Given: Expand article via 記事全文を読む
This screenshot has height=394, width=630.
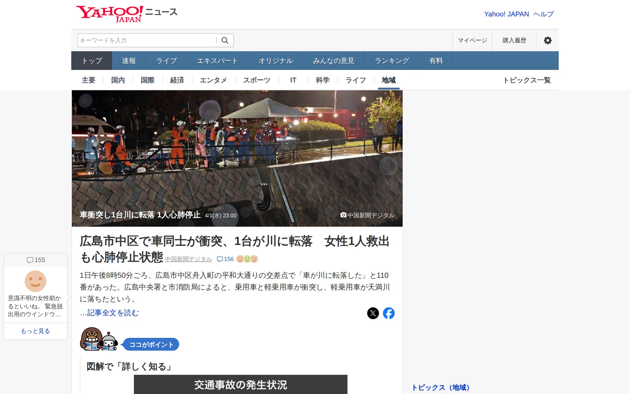Looking at the screenshot, I should pos(109,313).
